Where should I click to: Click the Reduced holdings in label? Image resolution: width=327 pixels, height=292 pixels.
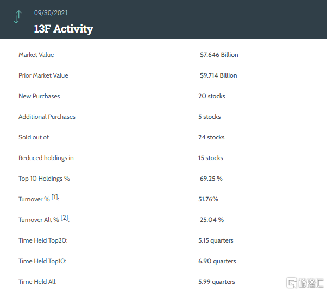pos(46,158)
